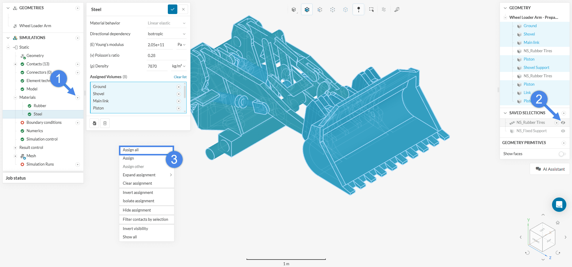Collapse the SIMULATIONS section
Image resolution: width=572 pixels, height=267 pixels.
click(8, 38)
